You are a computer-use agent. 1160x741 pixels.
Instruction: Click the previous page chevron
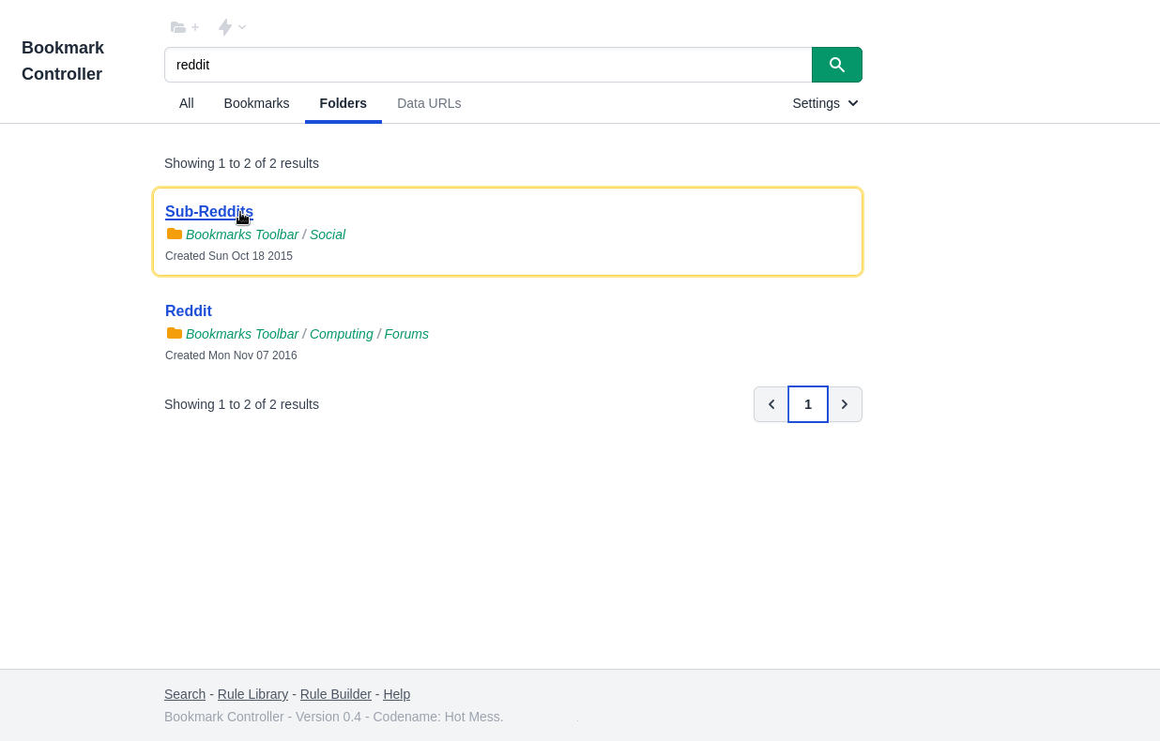pos(771,404)
